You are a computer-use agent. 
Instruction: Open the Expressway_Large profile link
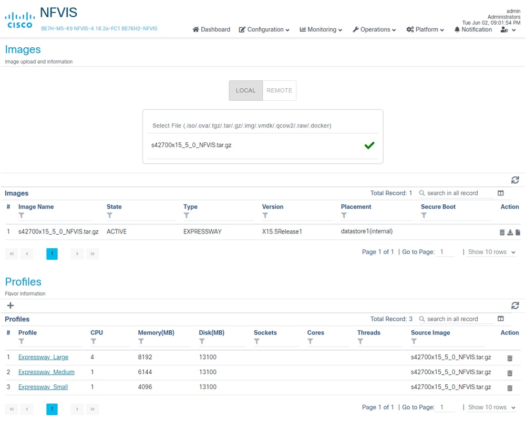click(43, 357)
